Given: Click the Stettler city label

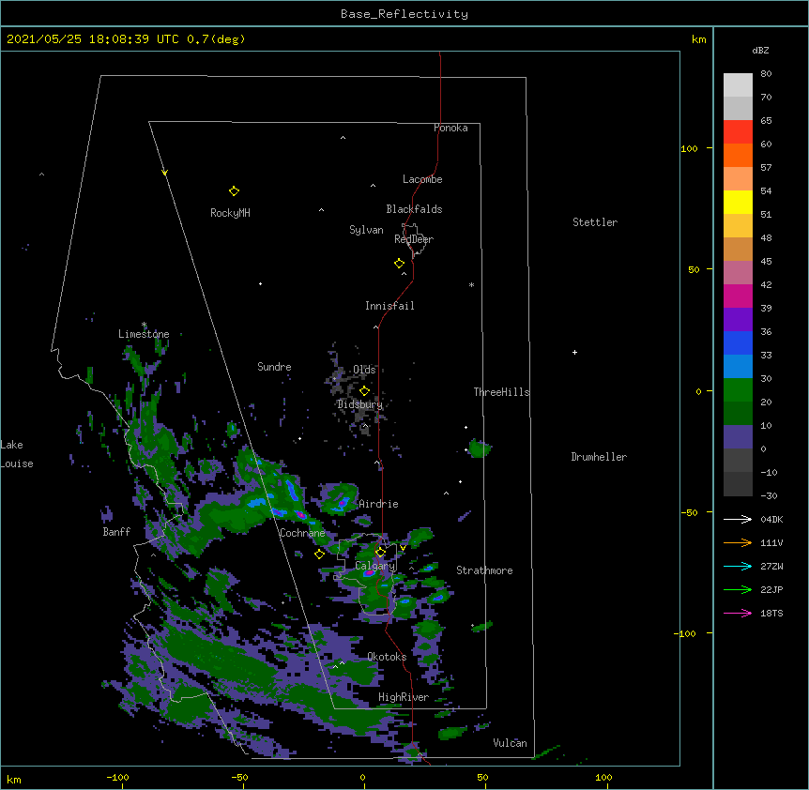Looking at the screenshot, I should point(595,222).
